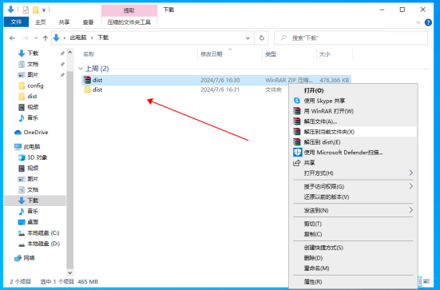Switch to large icons view in status bar
Viewport: 440px width, 290px height.
pos(426,281)
